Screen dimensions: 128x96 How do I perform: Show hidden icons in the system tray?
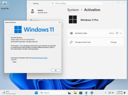coord(105,93)
